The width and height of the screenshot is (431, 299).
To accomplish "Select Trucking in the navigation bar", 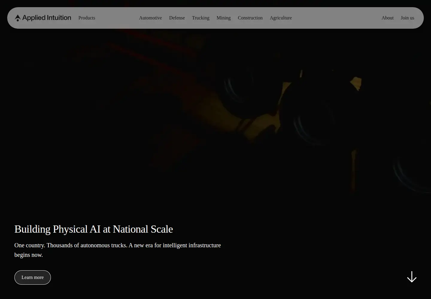I will [201, 18].
